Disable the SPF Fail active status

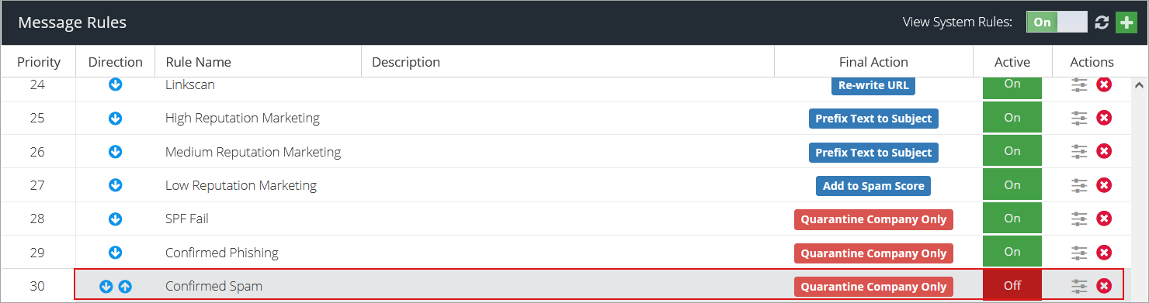point(1012,219)
